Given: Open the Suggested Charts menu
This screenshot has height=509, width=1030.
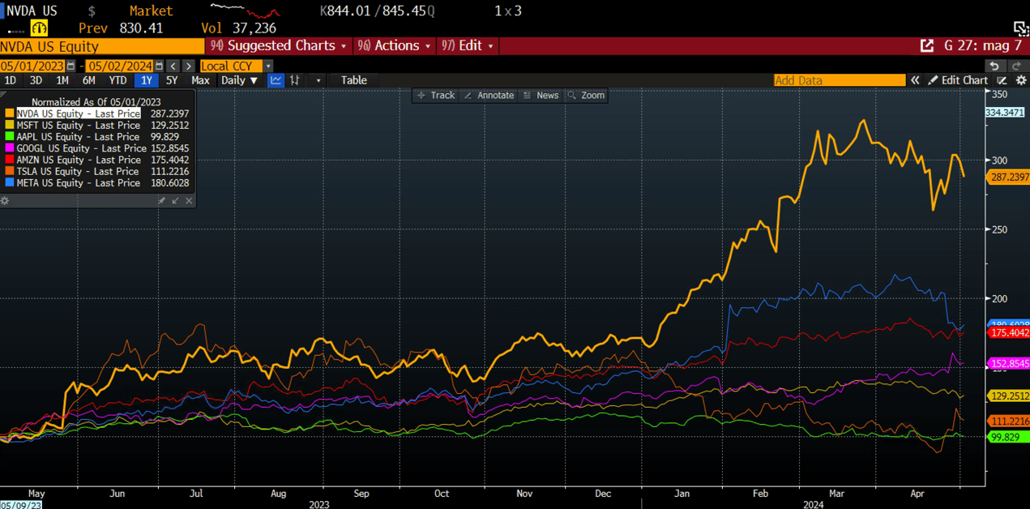Looking at the screenshot, I should pyautogui.click(x=278, y=46).
